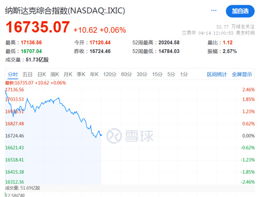
Task: Select the 分时 chart tab
Action: point(13,75)
